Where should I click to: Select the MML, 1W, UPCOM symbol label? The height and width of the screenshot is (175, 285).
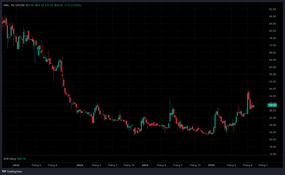click(x=14, y=5)
